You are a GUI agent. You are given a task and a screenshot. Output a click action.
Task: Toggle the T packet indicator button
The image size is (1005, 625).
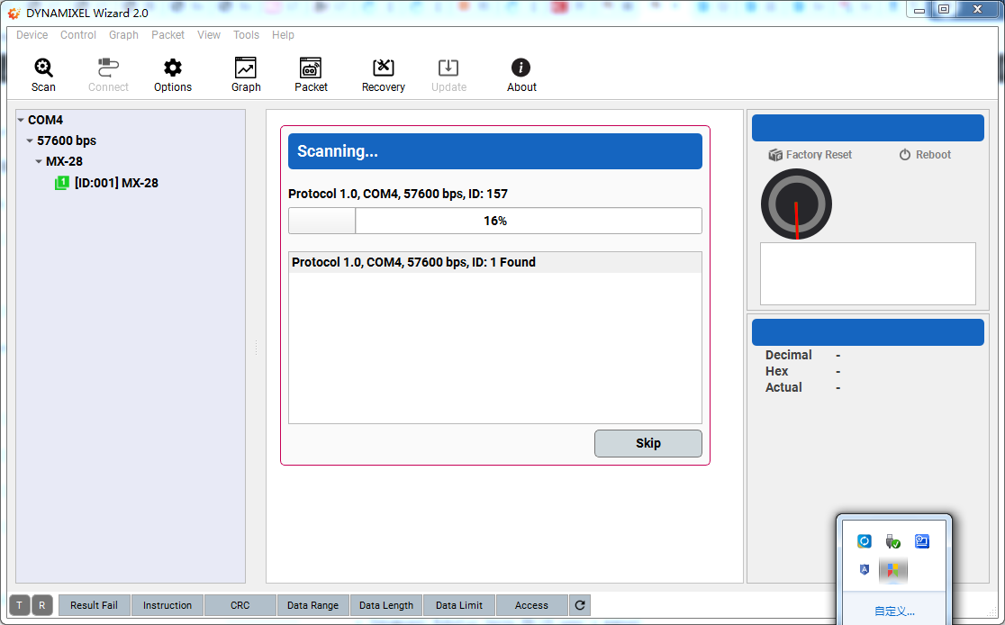point(19,605)
